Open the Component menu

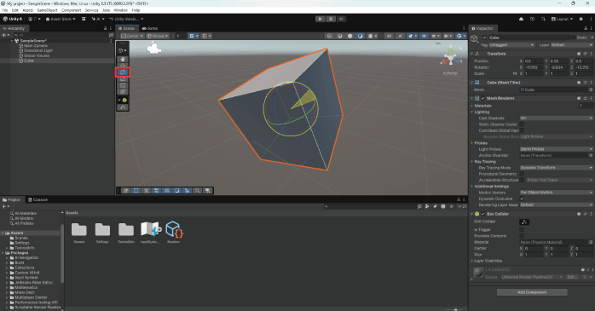click(x=71, y=10)
